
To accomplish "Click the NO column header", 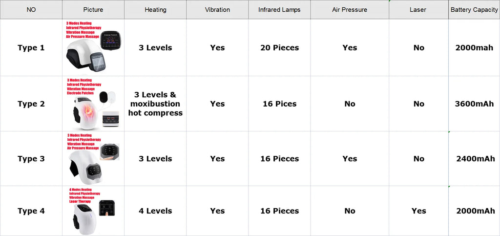I will click(31, 10).
